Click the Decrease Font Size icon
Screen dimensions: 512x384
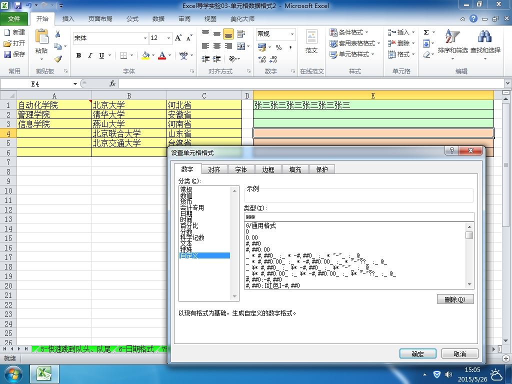189,38
